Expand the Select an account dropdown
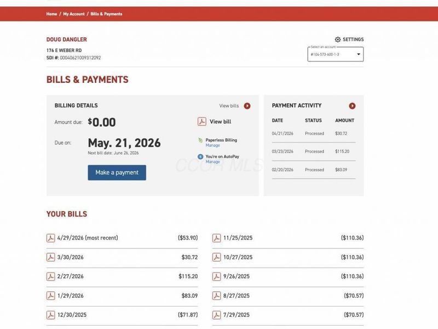The width and height of the screenshot is (438, 329). pos(336,54)
